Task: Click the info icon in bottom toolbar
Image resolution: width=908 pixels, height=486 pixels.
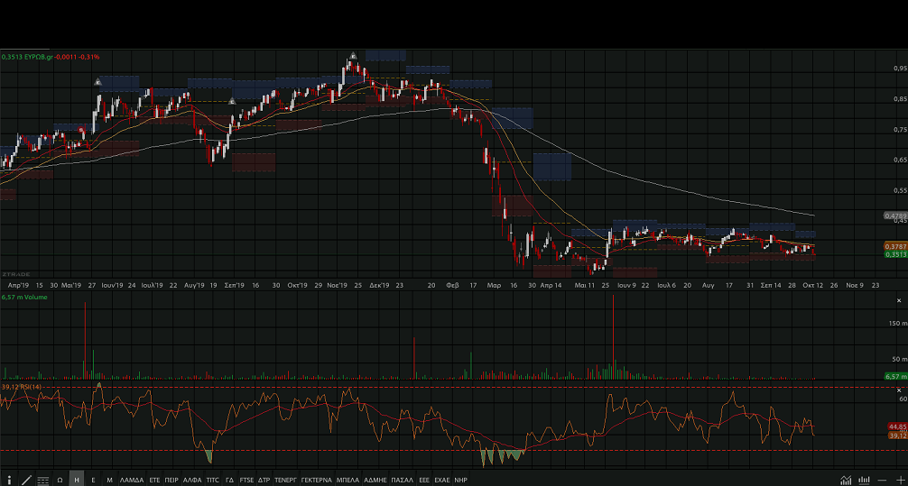Action: (x=10, y=480)
